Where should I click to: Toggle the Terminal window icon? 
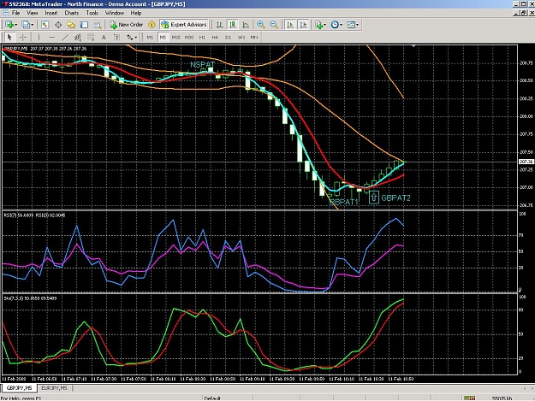point(84,25)
